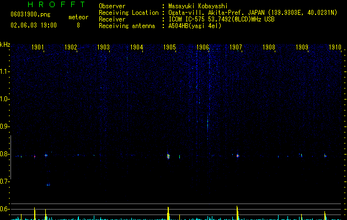Click the meteor count value 8
The height and width of the screenshot is (220, 347).
click(78, 25)
